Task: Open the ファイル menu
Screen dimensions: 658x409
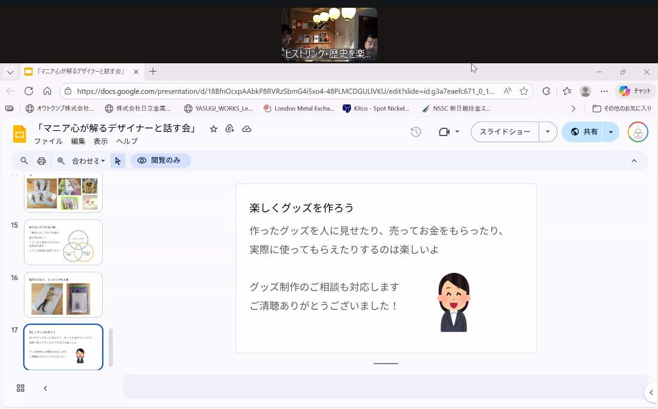Action: pyautogui.click(x=48, y=142)
